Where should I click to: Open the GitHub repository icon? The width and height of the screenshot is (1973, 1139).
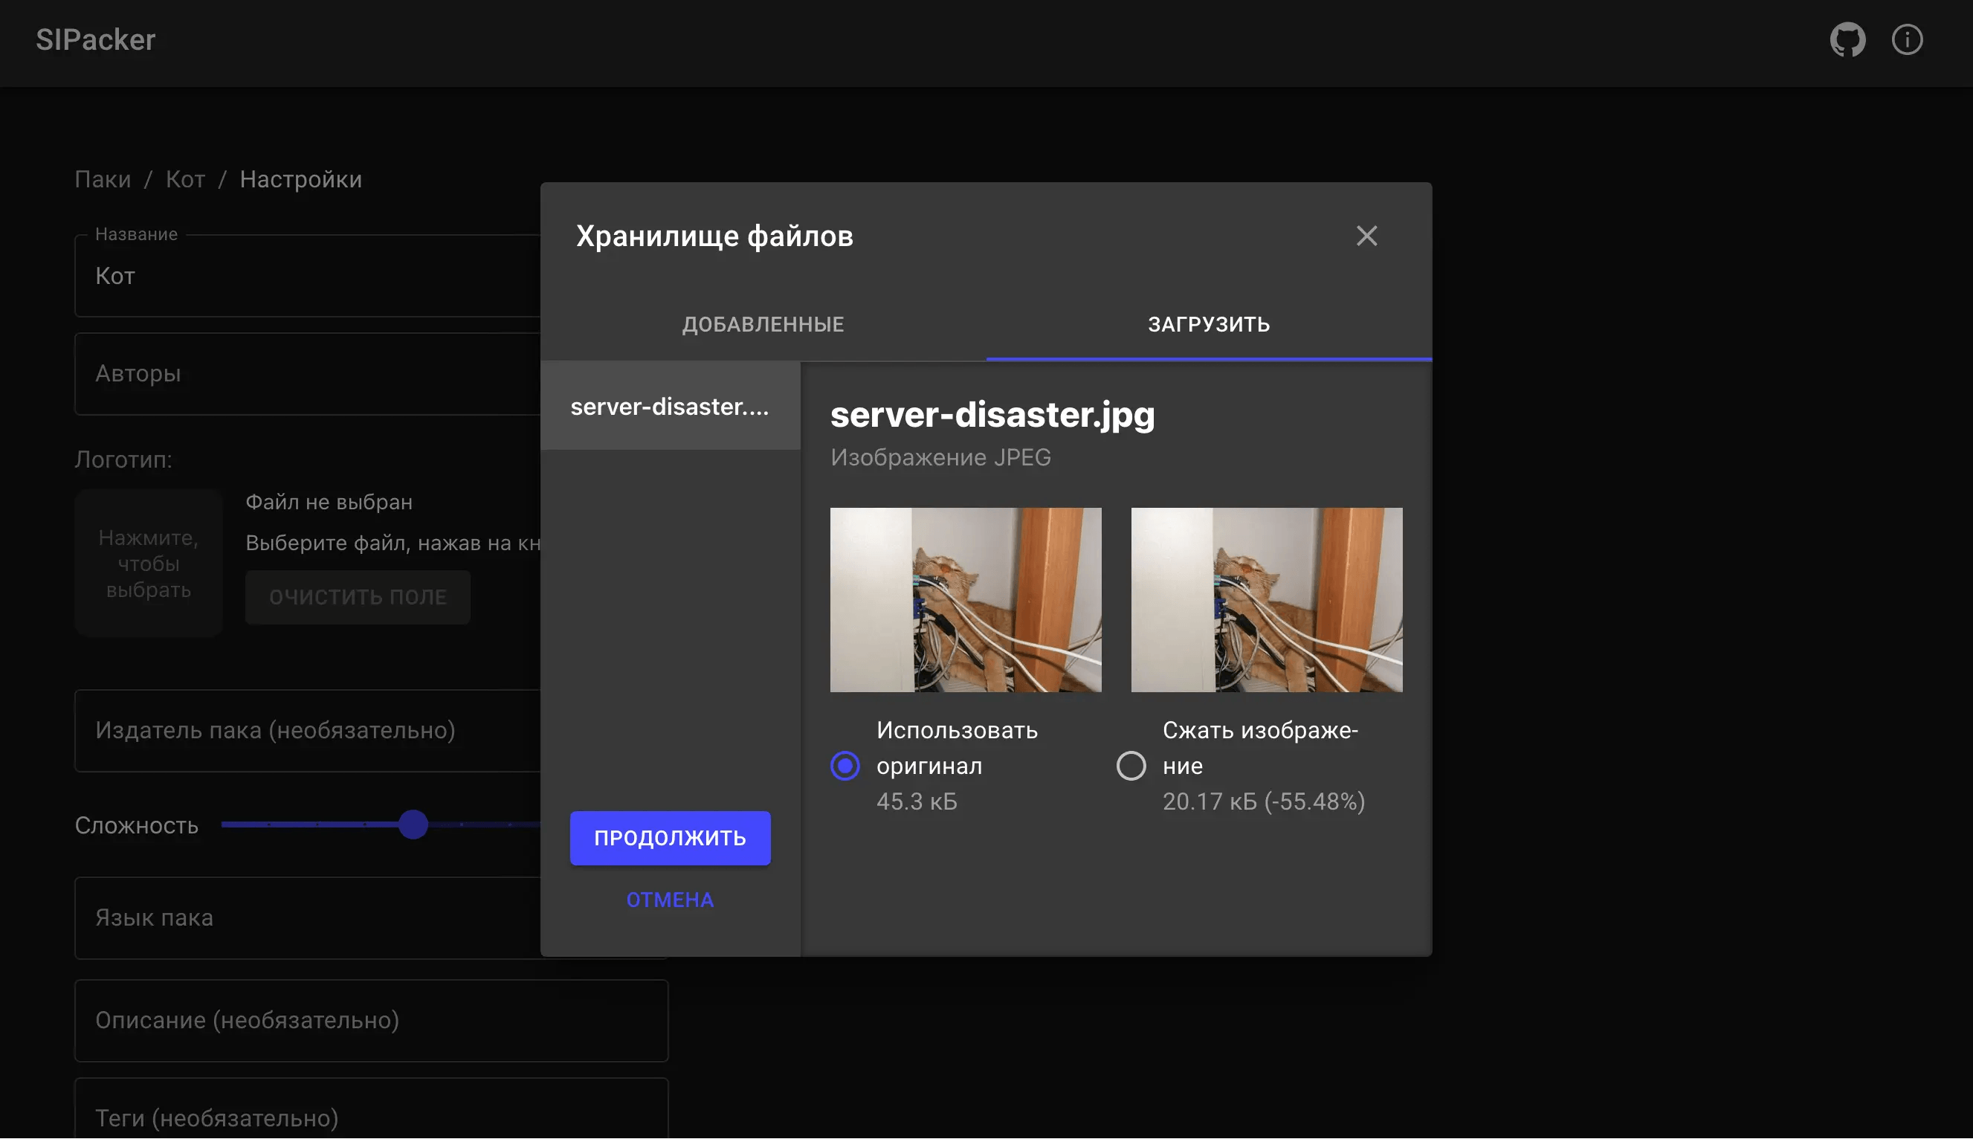[1848, 39]
